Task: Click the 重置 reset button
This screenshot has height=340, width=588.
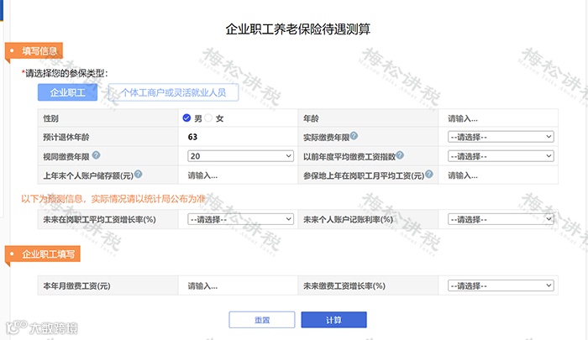Action: [262, 320]
